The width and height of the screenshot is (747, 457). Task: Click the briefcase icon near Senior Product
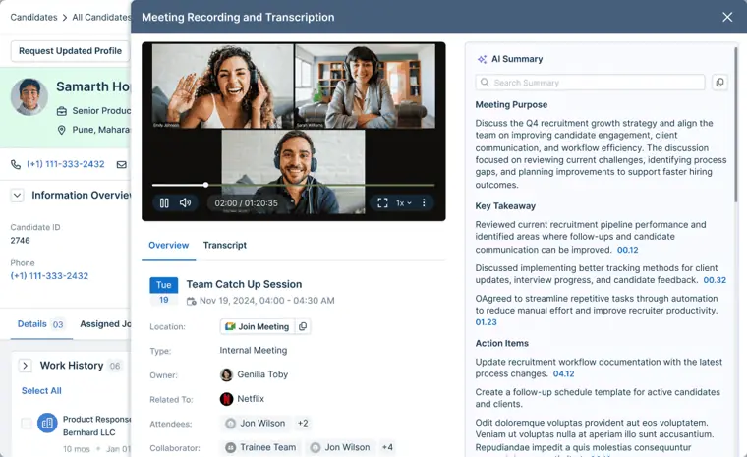62,111
